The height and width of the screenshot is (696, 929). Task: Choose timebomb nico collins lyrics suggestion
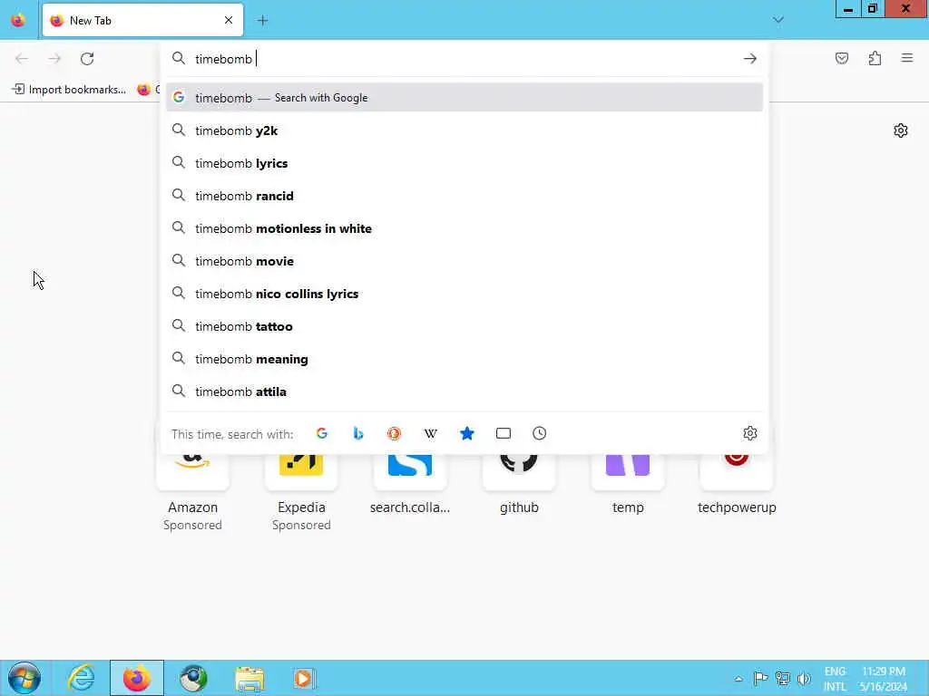click(464, 293)
